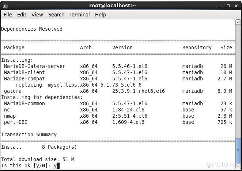The height and width of the screenshot is (171, 242).
Task: Click the blue scrollbar thumb
Action: (x=238, y=151)
